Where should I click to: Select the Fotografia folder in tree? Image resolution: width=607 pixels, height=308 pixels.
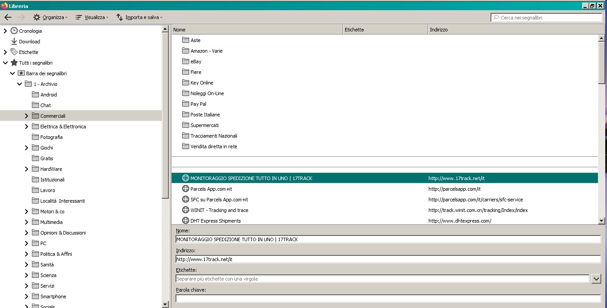tap(81, 137)
